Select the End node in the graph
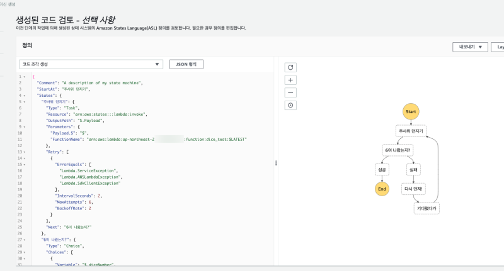 382,189
